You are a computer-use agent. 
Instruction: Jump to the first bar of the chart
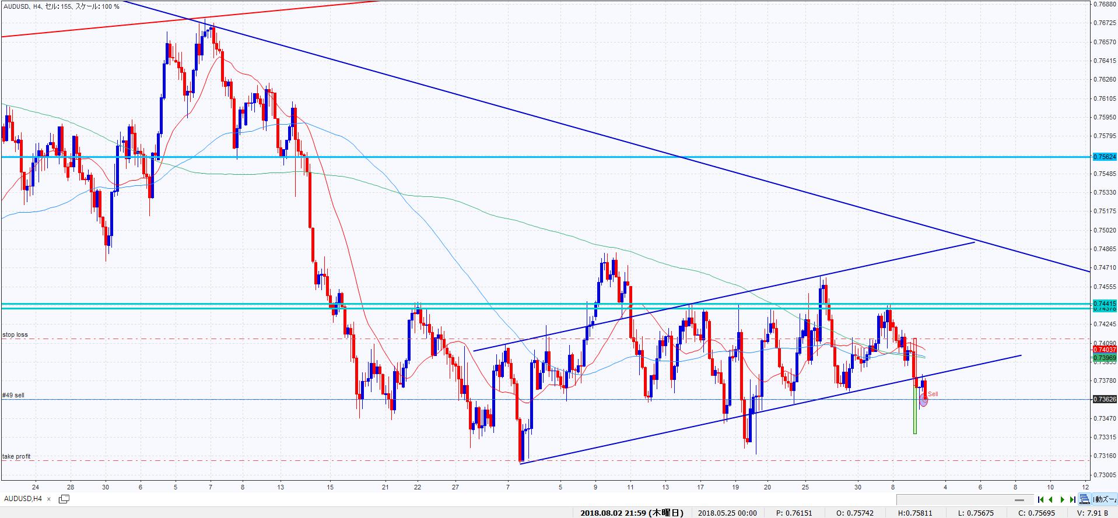tap(1040, 499)
